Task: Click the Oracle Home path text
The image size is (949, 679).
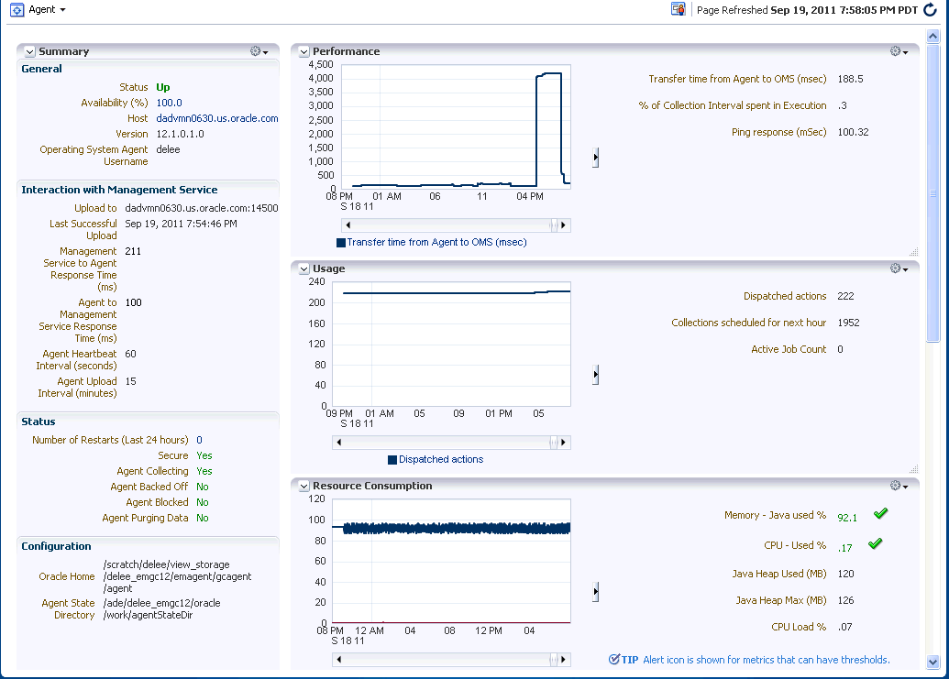Action: (177, 576)
